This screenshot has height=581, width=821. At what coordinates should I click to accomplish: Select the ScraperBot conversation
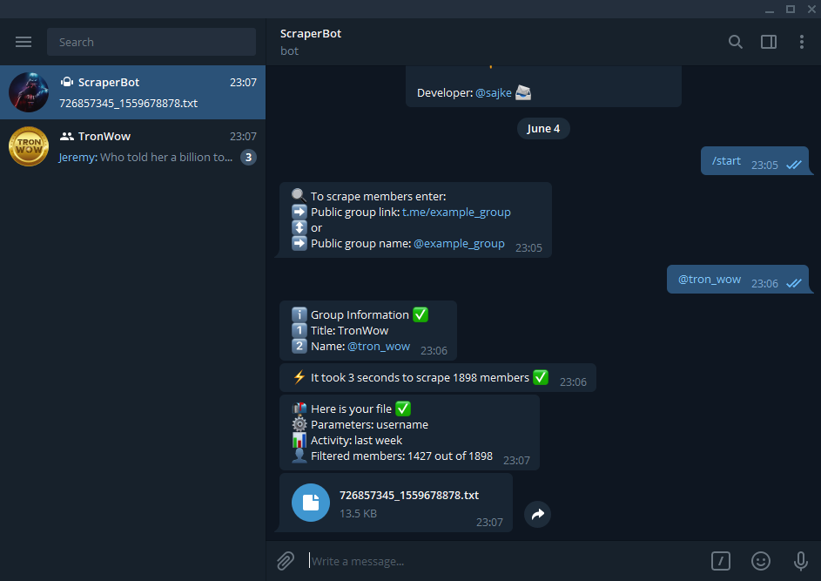point(131,92)
